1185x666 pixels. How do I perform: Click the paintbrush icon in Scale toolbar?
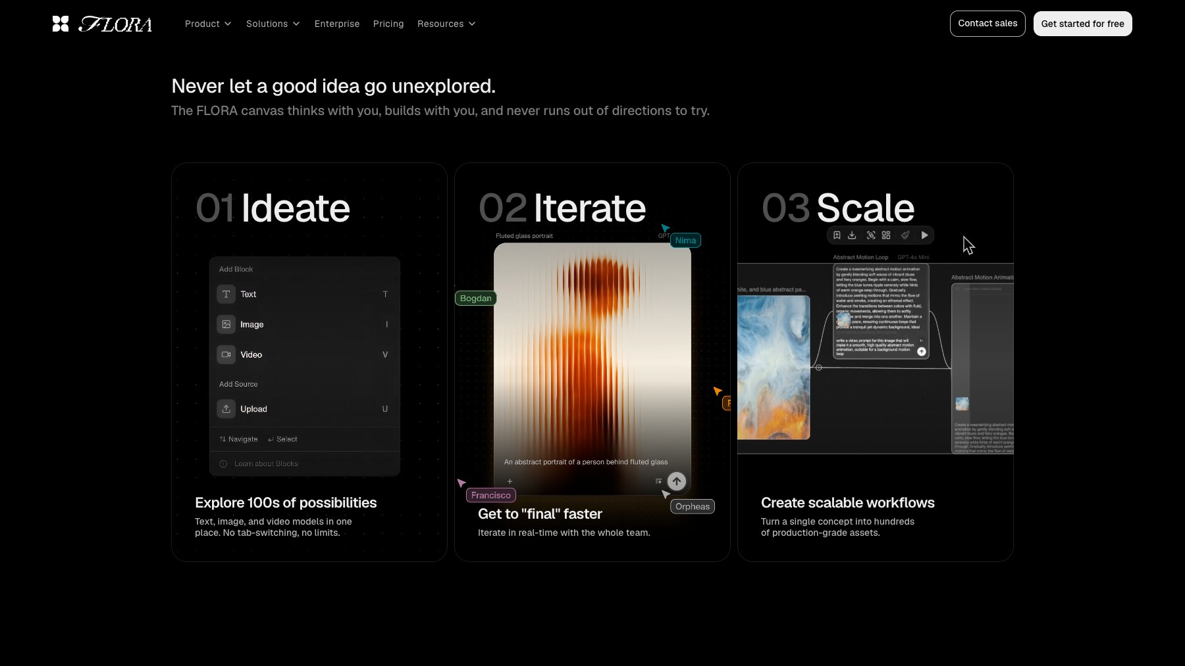(x=905, y=235)
